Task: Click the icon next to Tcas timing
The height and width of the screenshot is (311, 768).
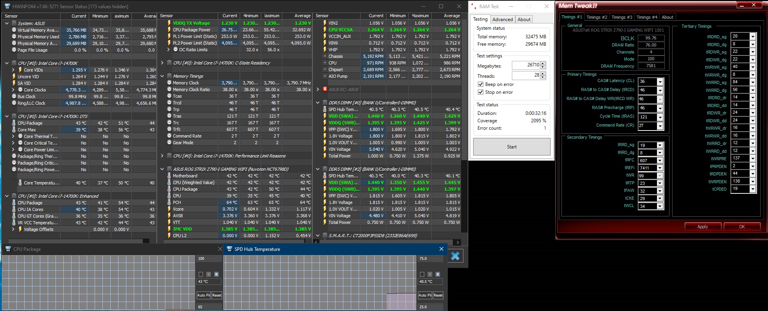Action: 169,96
